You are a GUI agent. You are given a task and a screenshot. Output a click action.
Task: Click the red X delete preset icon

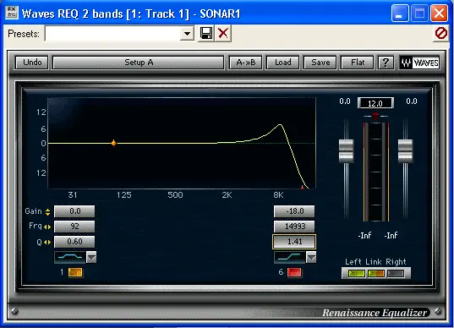(223, 33)
